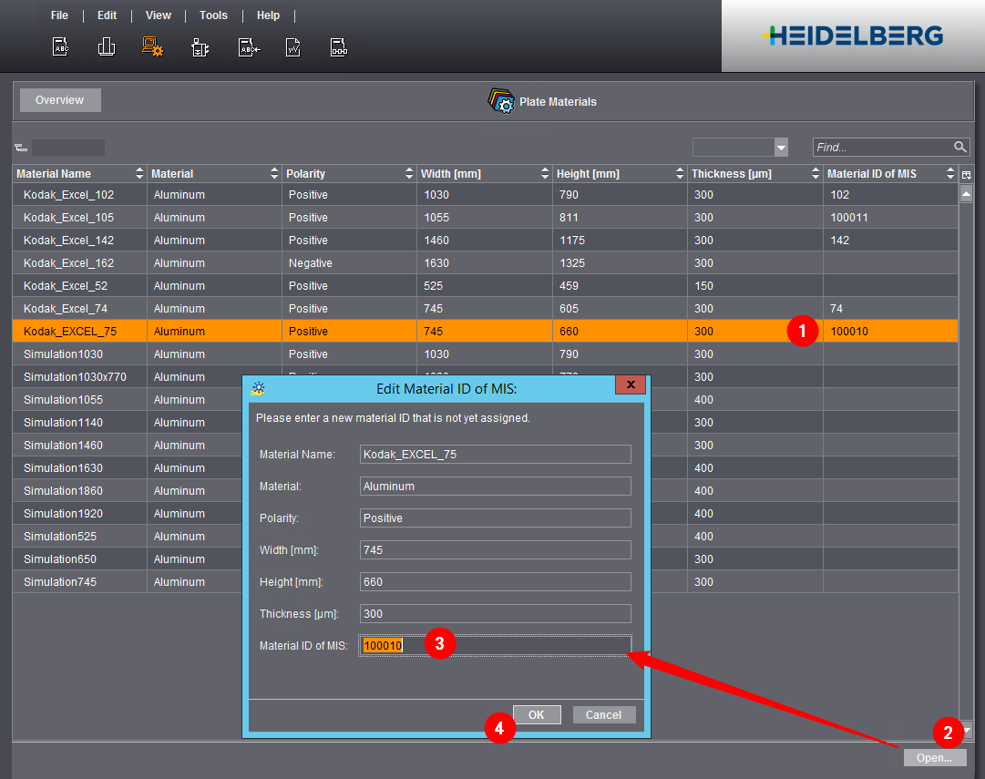Viewport: 985px width, 779px height.
Task: Select the ABC import toolbar icon
Action: pos(248,46)
